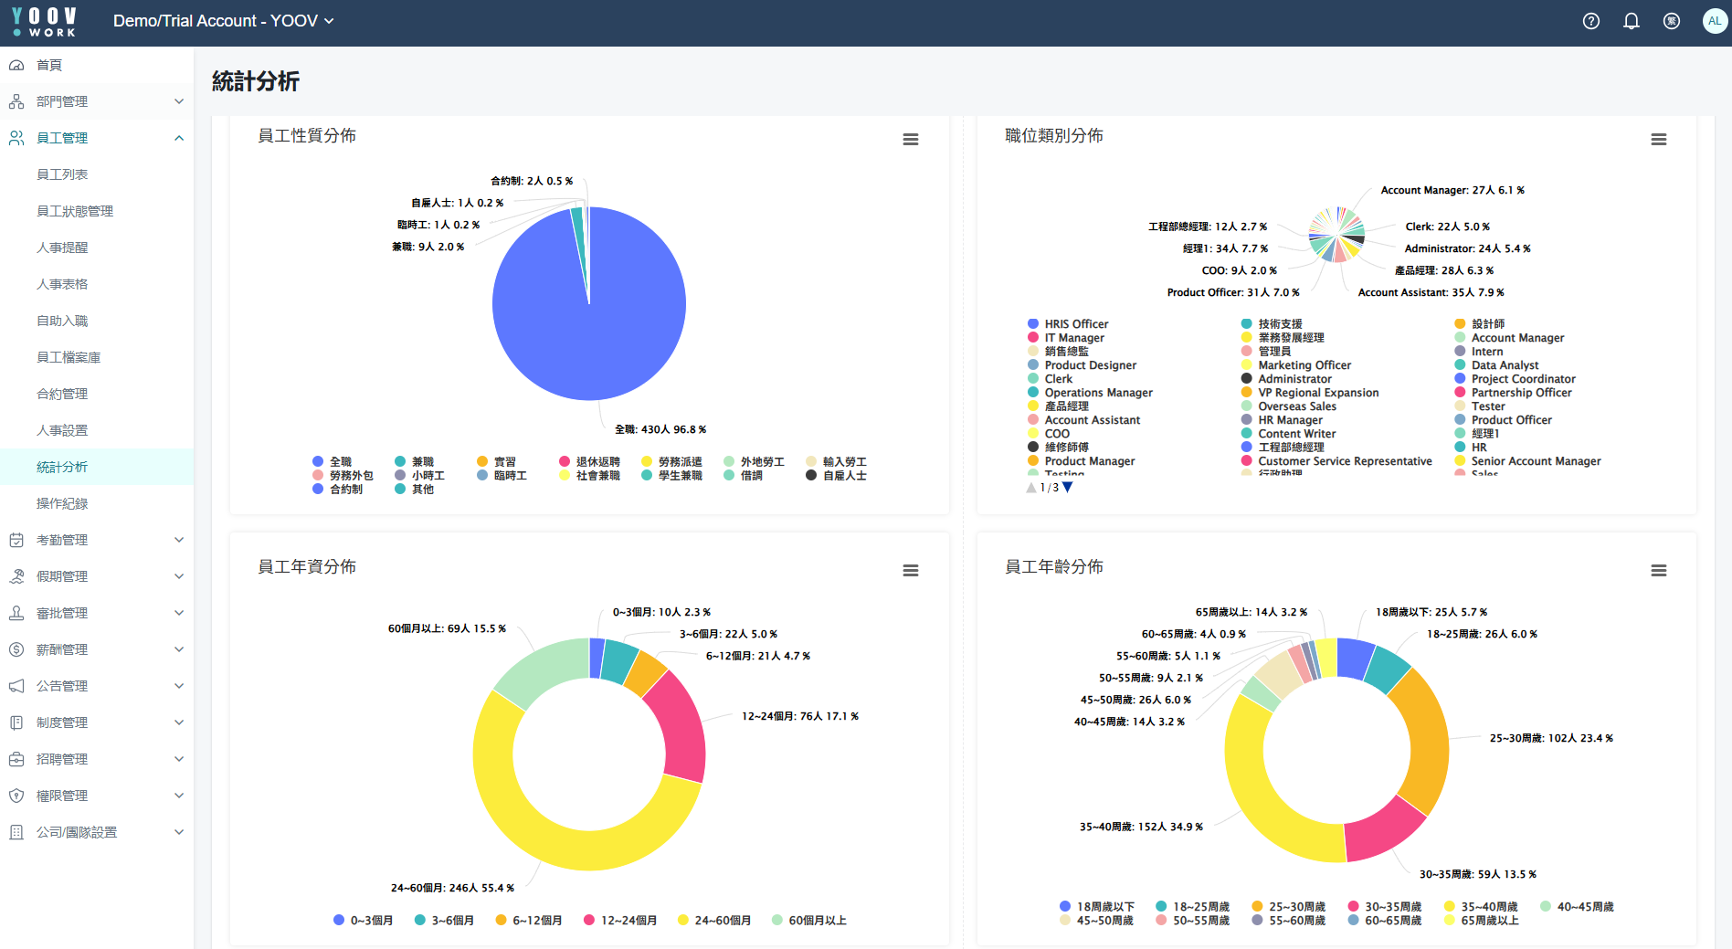The height and width of the screenshot is (949, 1732).
Task: Click the language switch icon in header
Action: tap(1671, 21)
